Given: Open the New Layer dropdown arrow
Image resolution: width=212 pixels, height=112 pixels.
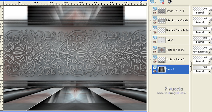Looking at the screenshot, I should pyautogui.click(x=156, y=2).
